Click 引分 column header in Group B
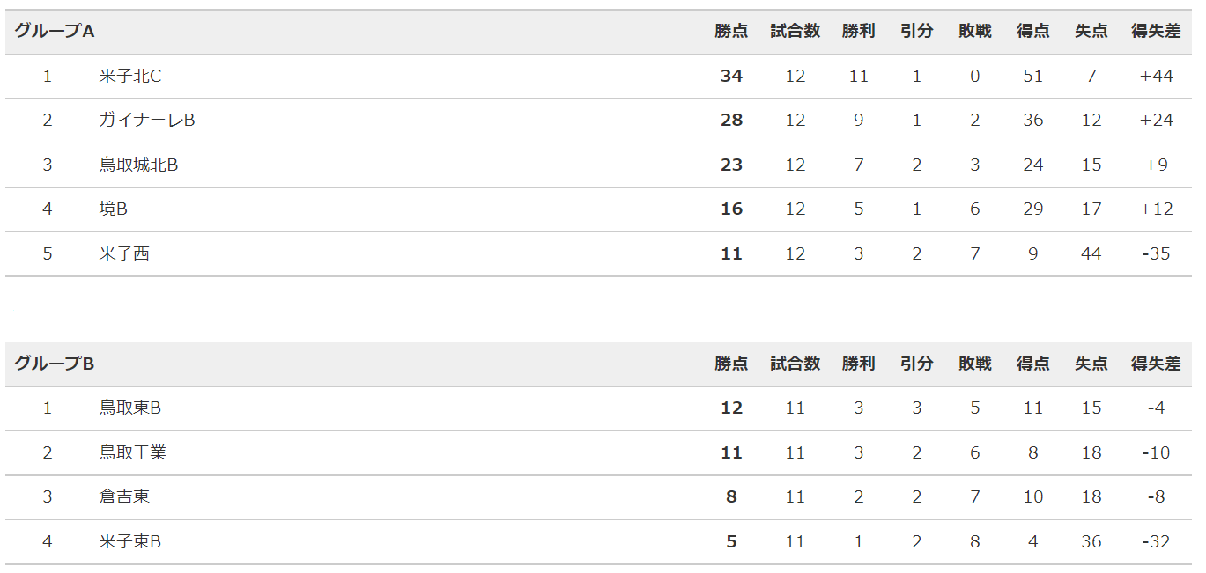The image size is (1206, 573). (x=916, y=364)
